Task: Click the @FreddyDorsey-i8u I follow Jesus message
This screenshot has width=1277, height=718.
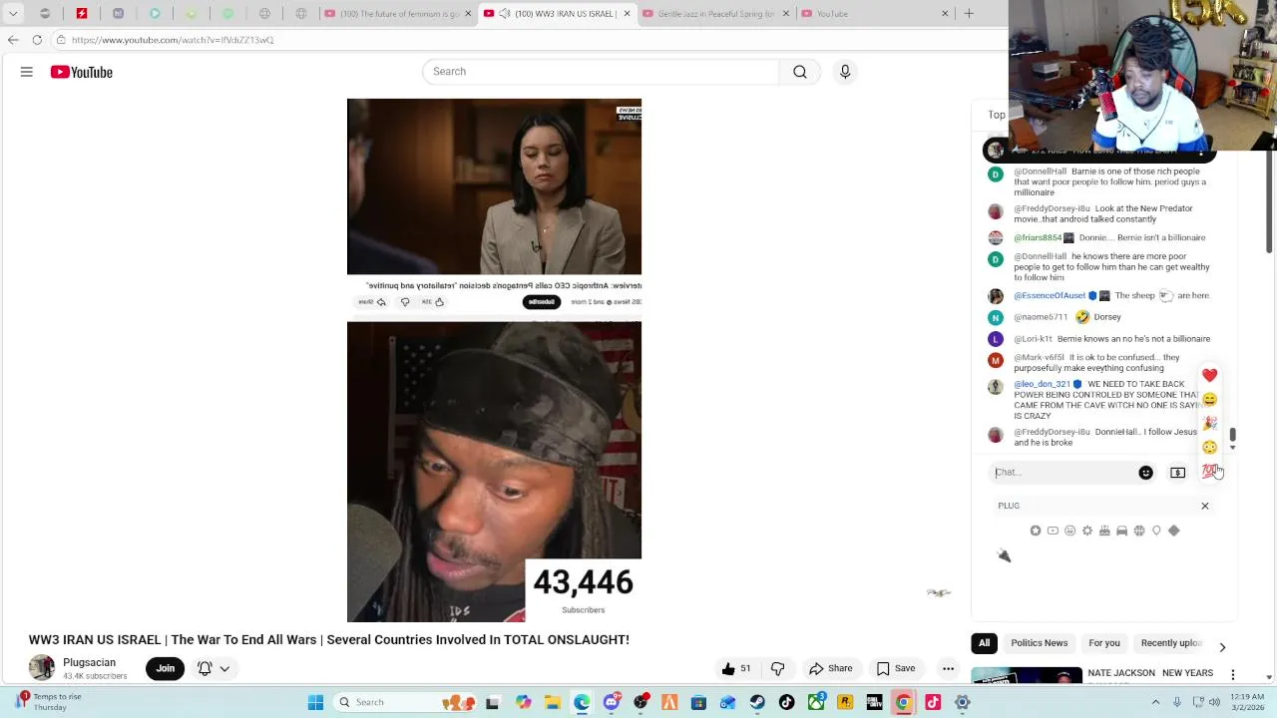Action: (1105, 437)
